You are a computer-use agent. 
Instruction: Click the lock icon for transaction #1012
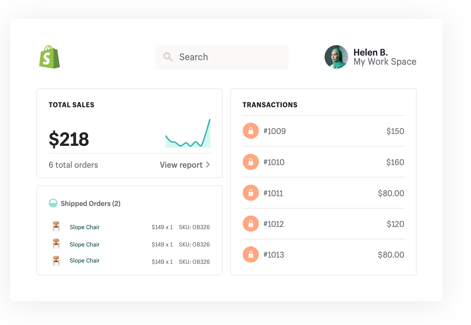coord(251,224)
